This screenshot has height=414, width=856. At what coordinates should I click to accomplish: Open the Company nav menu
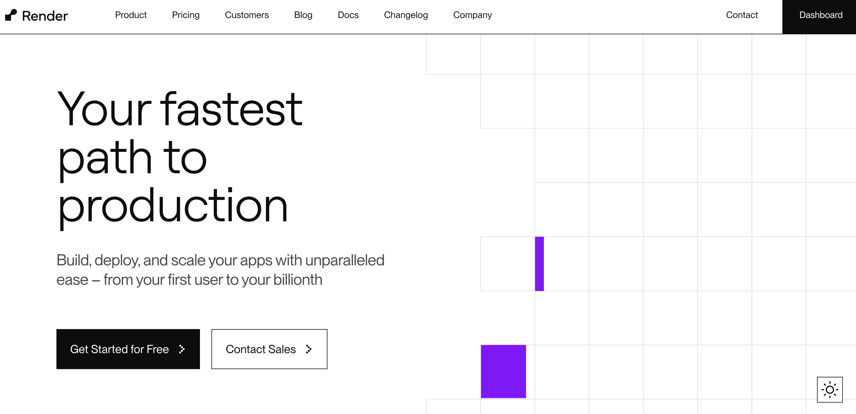[x=472, y=15]
